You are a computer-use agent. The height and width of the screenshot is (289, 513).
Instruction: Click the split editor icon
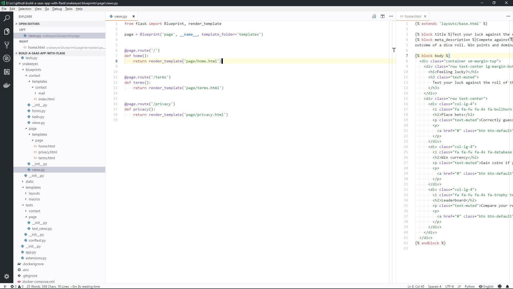(x=383, y=16)
